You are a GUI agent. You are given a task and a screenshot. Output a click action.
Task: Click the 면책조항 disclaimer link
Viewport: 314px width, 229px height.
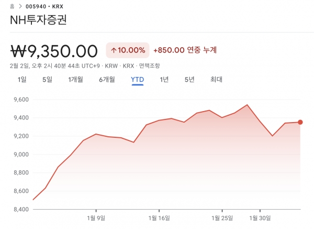click(149, 66)
